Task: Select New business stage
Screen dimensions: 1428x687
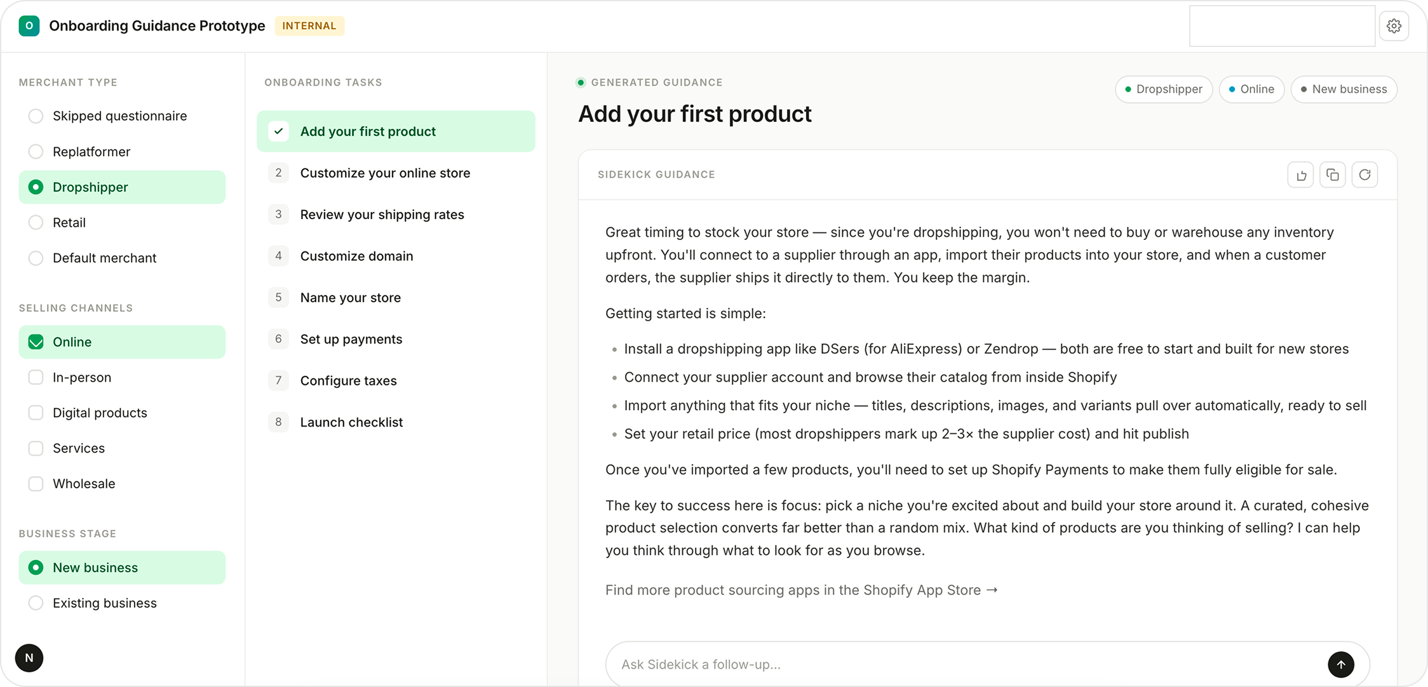Action: [122, 568]
